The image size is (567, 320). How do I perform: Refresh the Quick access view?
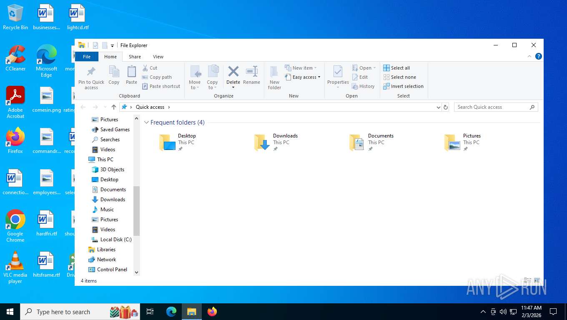446,107
